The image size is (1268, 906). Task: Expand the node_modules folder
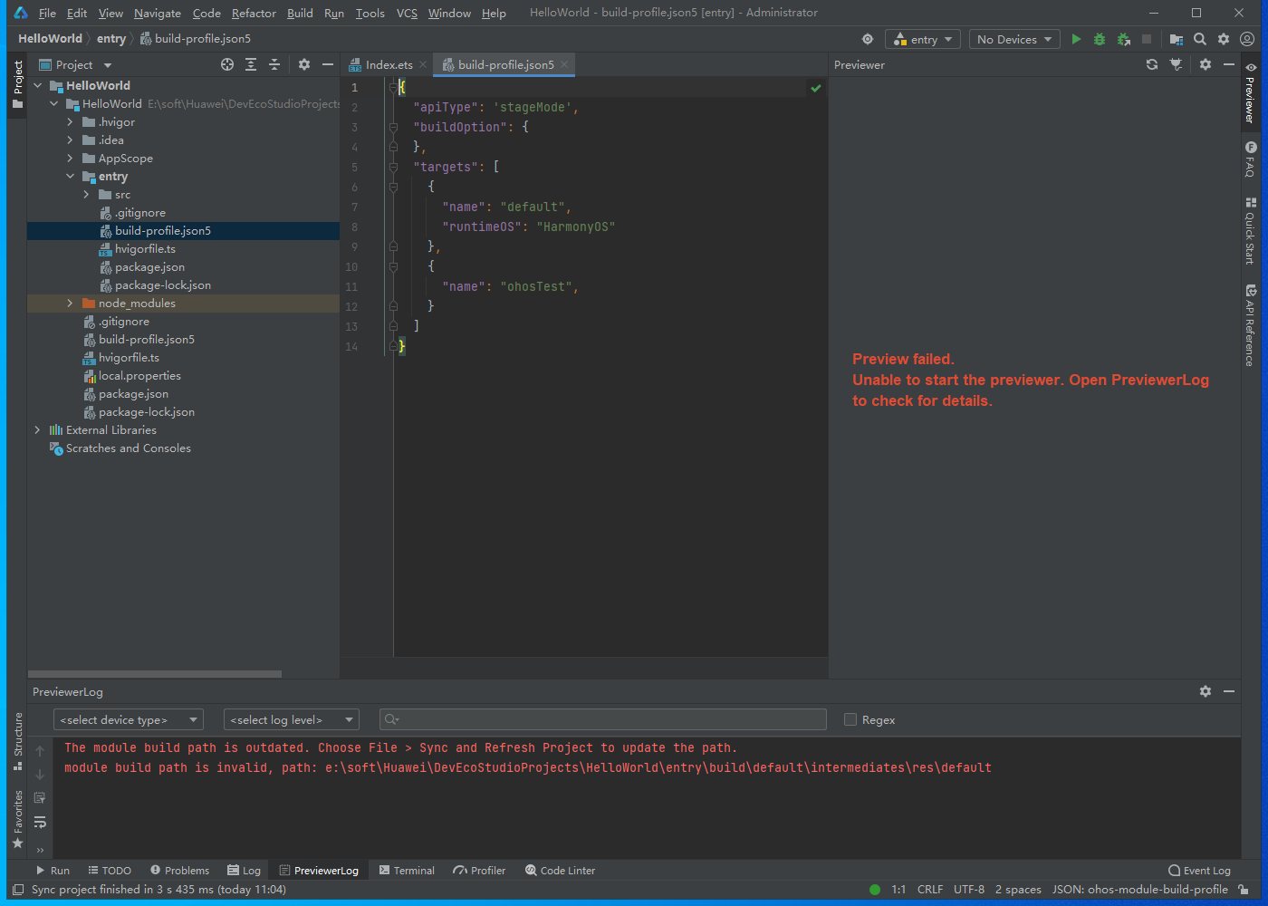click(70, 303)
